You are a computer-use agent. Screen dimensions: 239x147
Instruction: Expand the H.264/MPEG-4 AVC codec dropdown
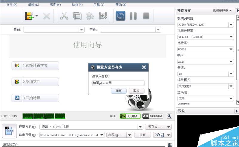[x=231, y=25]
